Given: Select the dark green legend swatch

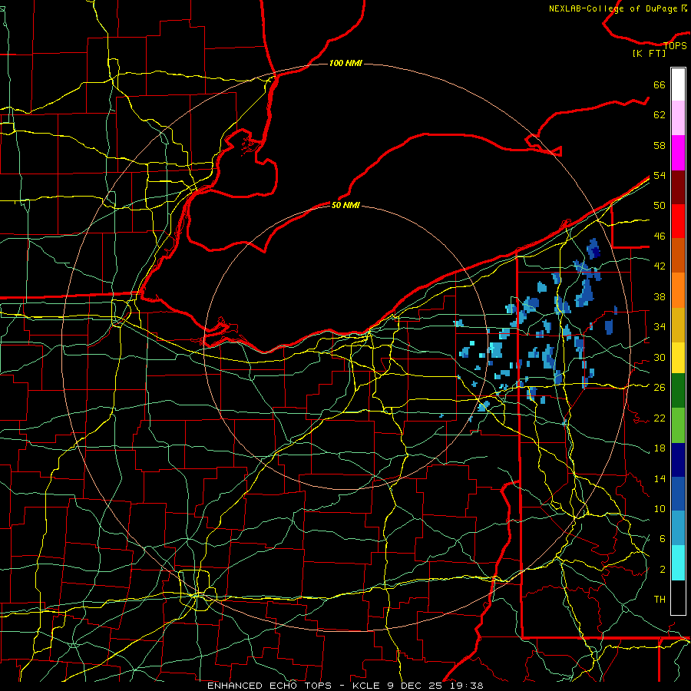Looking at the screenshot, I should click(678, 391).
